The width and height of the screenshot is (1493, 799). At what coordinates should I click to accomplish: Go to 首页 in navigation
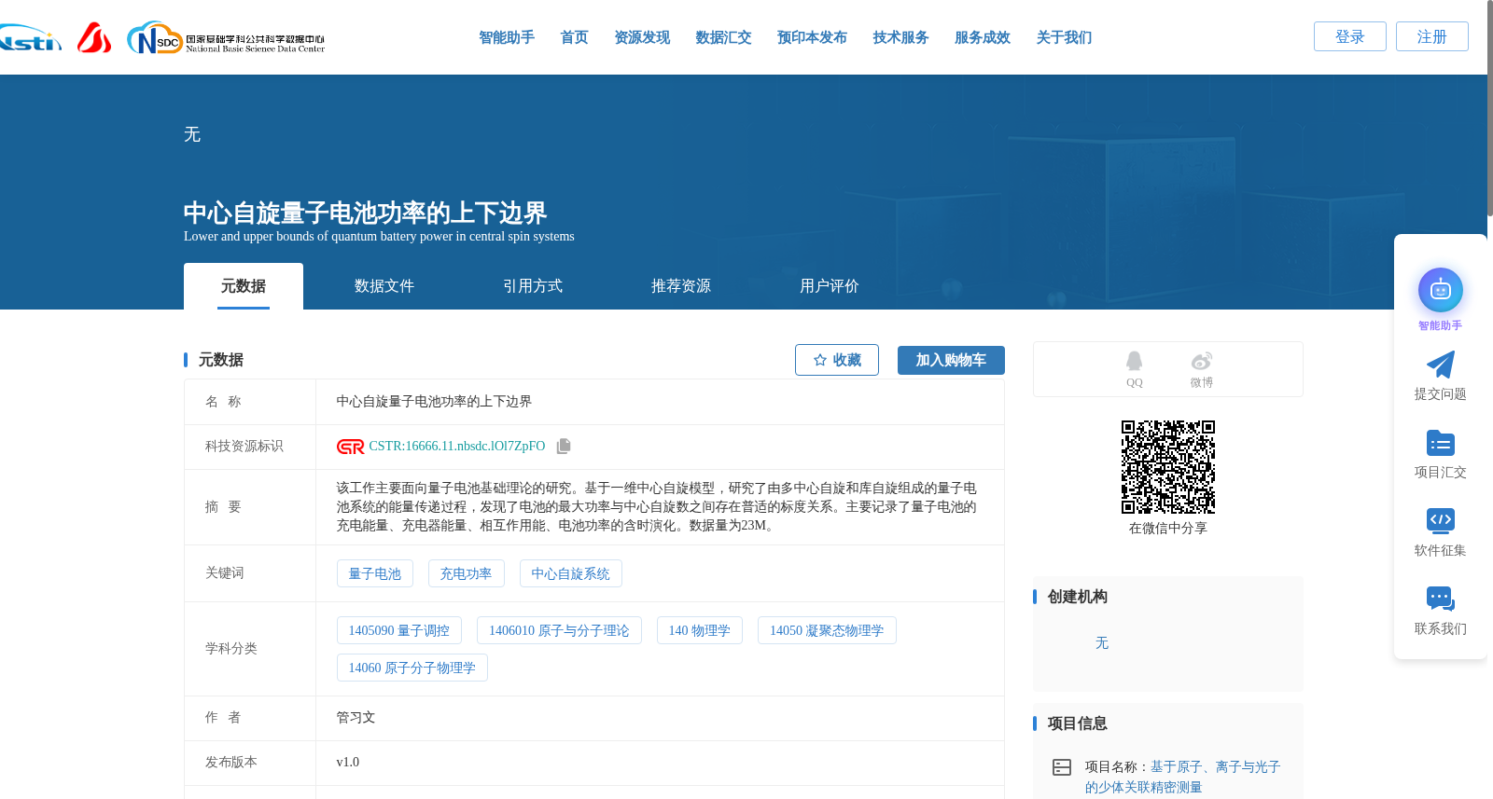click(574, 37)
